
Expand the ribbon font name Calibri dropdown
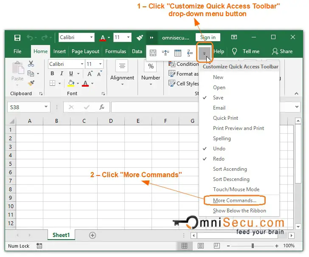pyautogui.click(x=81, y=64)
